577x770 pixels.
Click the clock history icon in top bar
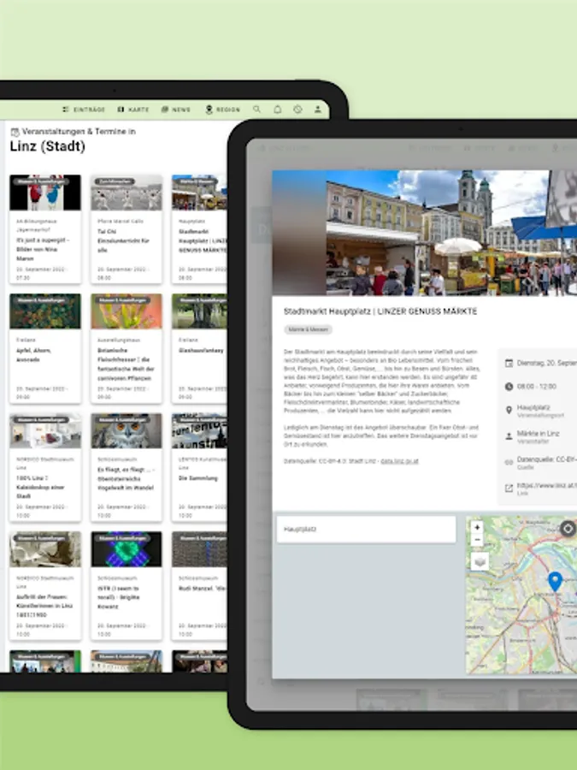[x=297, y=109]
